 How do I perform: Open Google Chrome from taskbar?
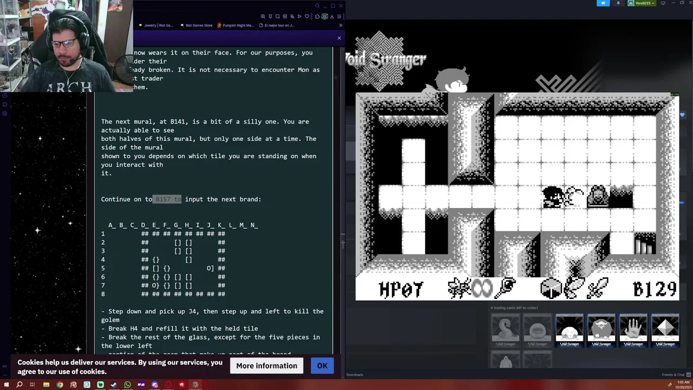tap(60, 385)
